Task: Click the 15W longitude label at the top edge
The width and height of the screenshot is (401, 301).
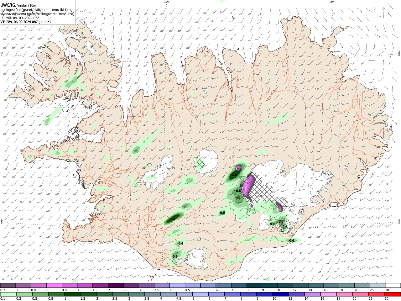Action: click(332, 2)
